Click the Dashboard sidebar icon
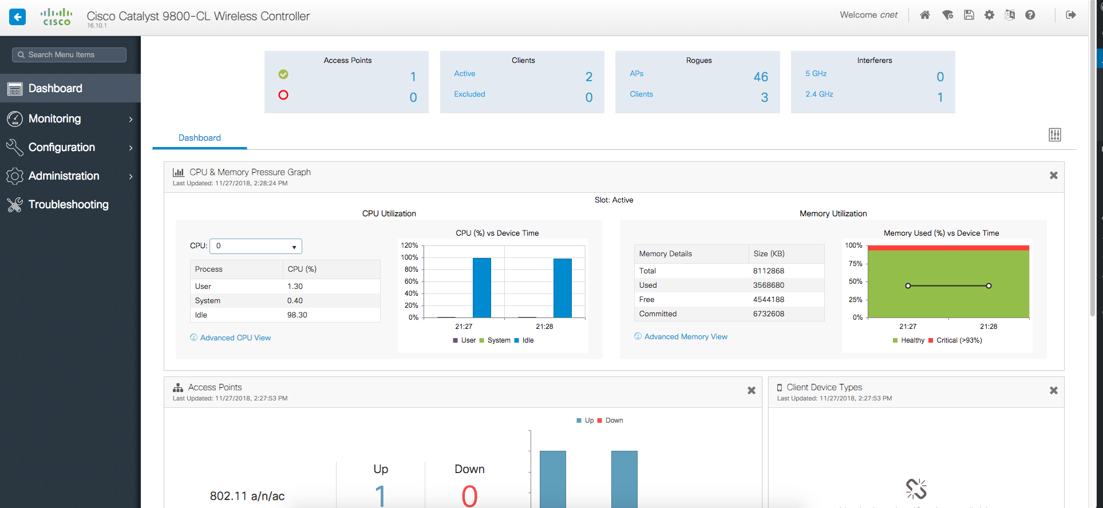This screenshot has height=508, width=1103. (x=15, y=89)
